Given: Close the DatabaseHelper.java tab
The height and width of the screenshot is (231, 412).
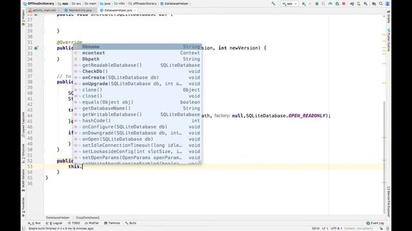Looking at the screenshot, I should (135, 10).
